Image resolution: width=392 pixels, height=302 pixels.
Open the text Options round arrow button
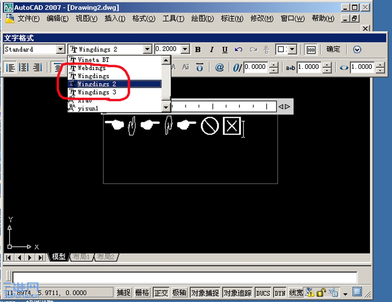(357, 49)
